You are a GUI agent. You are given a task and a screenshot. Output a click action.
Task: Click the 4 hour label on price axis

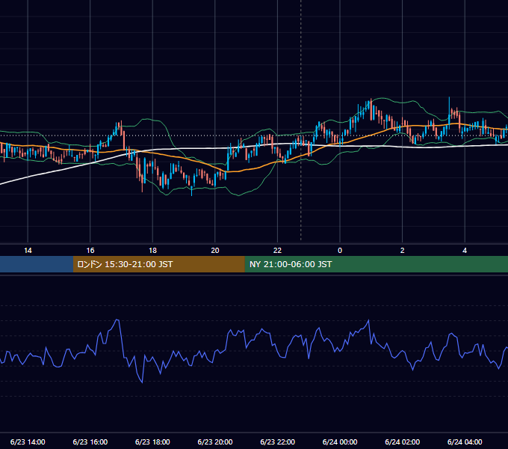coord(465,251)
